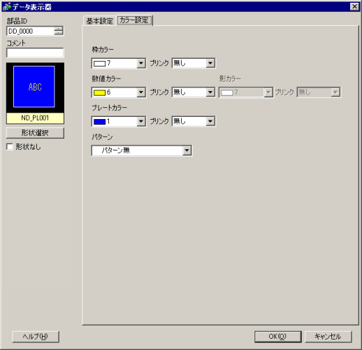This screenshot has height=350, width=362.
Task: Open the プレートカラー color dropdown arrow
Action: 141,121
